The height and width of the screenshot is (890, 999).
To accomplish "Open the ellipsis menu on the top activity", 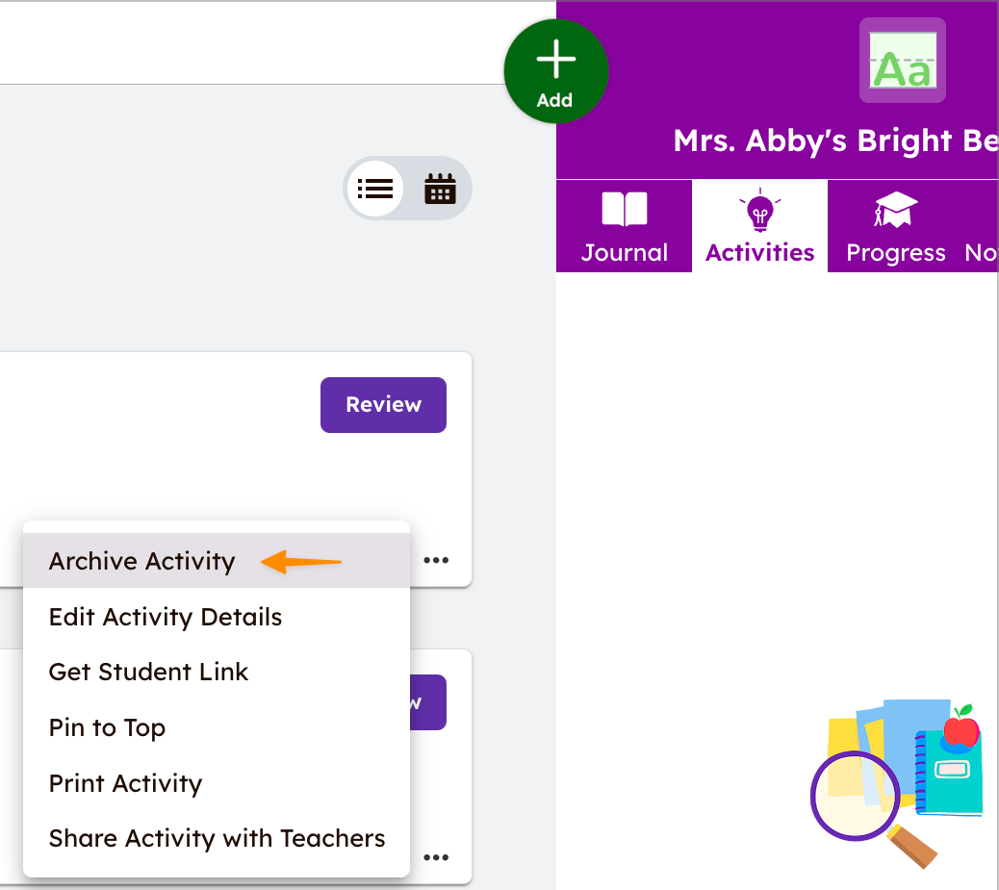I will pyautogui.click(x=437, y=560).
